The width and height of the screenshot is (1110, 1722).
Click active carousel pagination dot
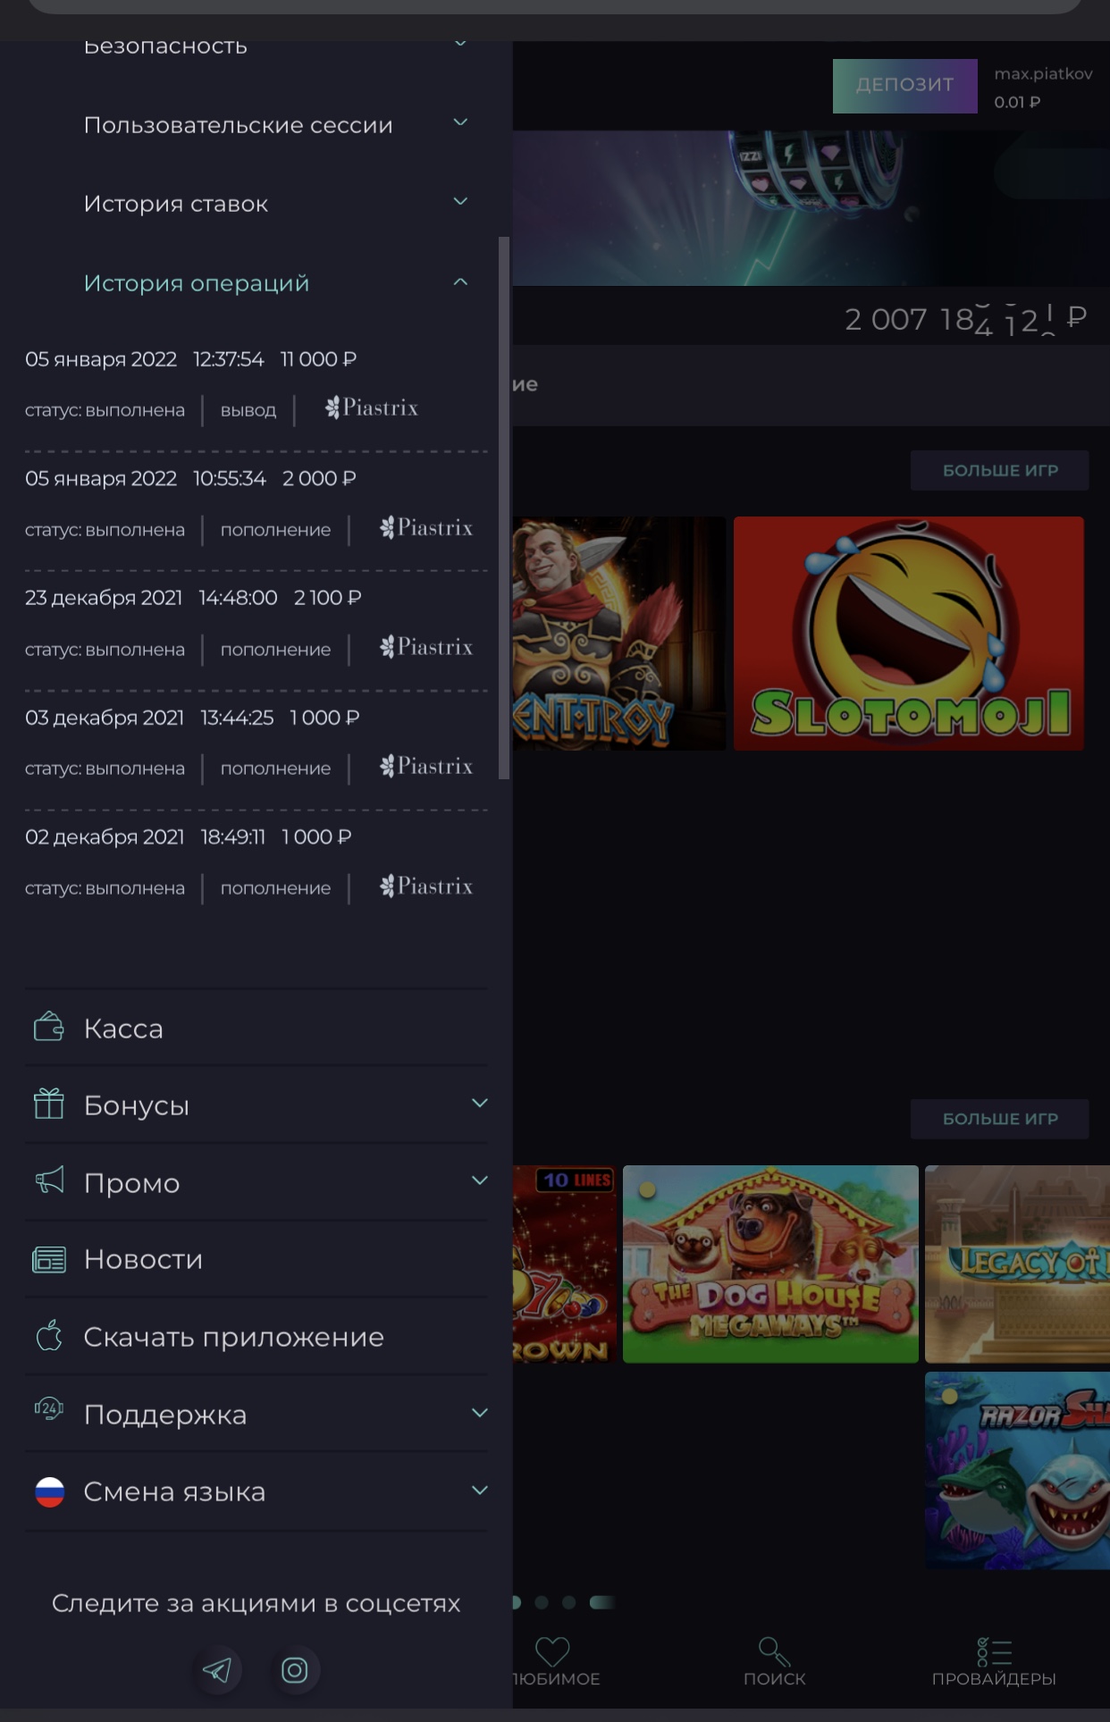pyautogui.click(x=602, y=1602)
